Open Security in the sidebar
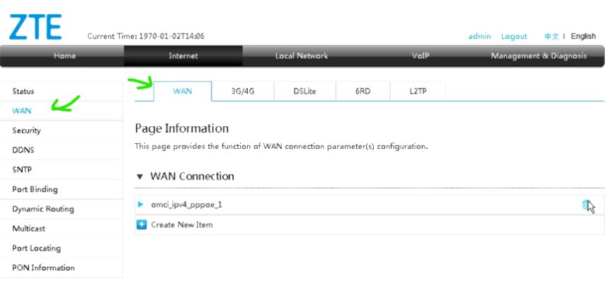The width and height of the screenshot is (616, 285). coord(26,130)
